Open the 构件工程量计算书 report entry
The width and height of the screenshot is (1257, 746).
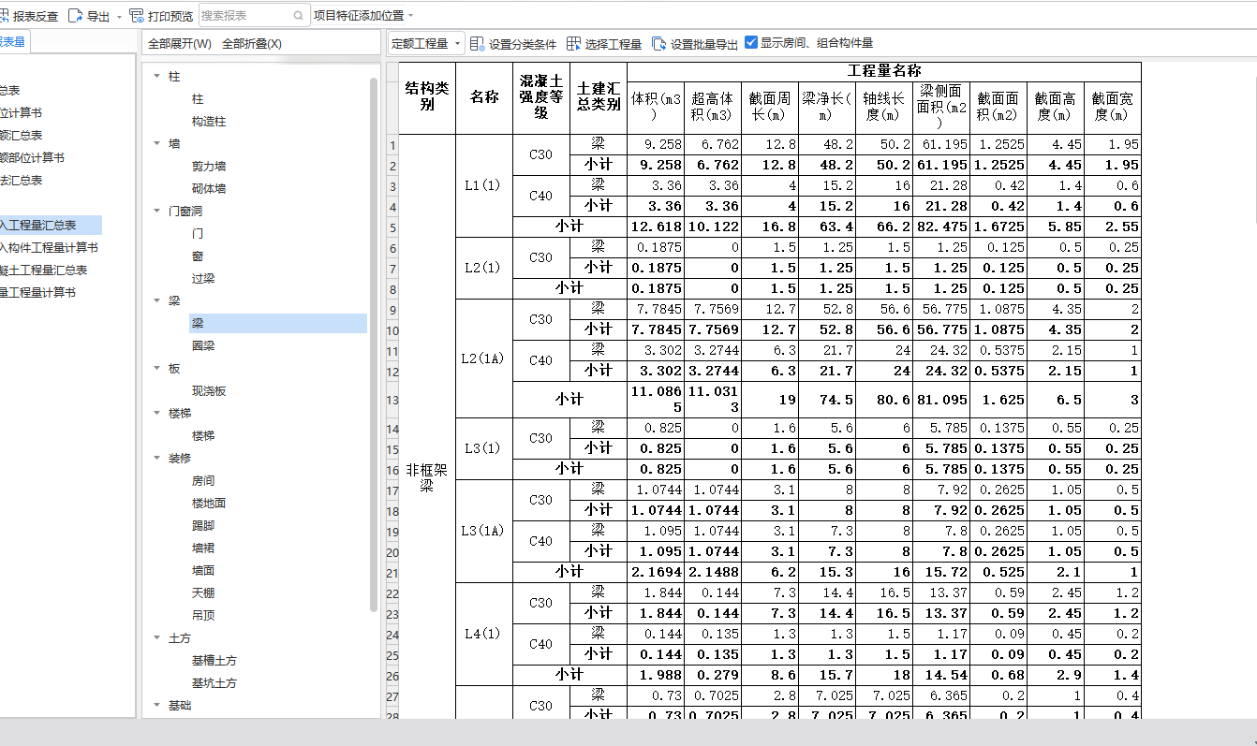pyautogui.click(x=49, y=248)
